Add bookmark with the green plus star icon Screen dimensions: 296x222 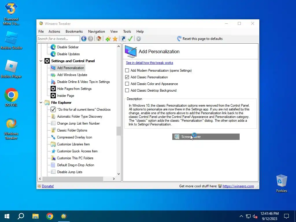coord(108,39)
